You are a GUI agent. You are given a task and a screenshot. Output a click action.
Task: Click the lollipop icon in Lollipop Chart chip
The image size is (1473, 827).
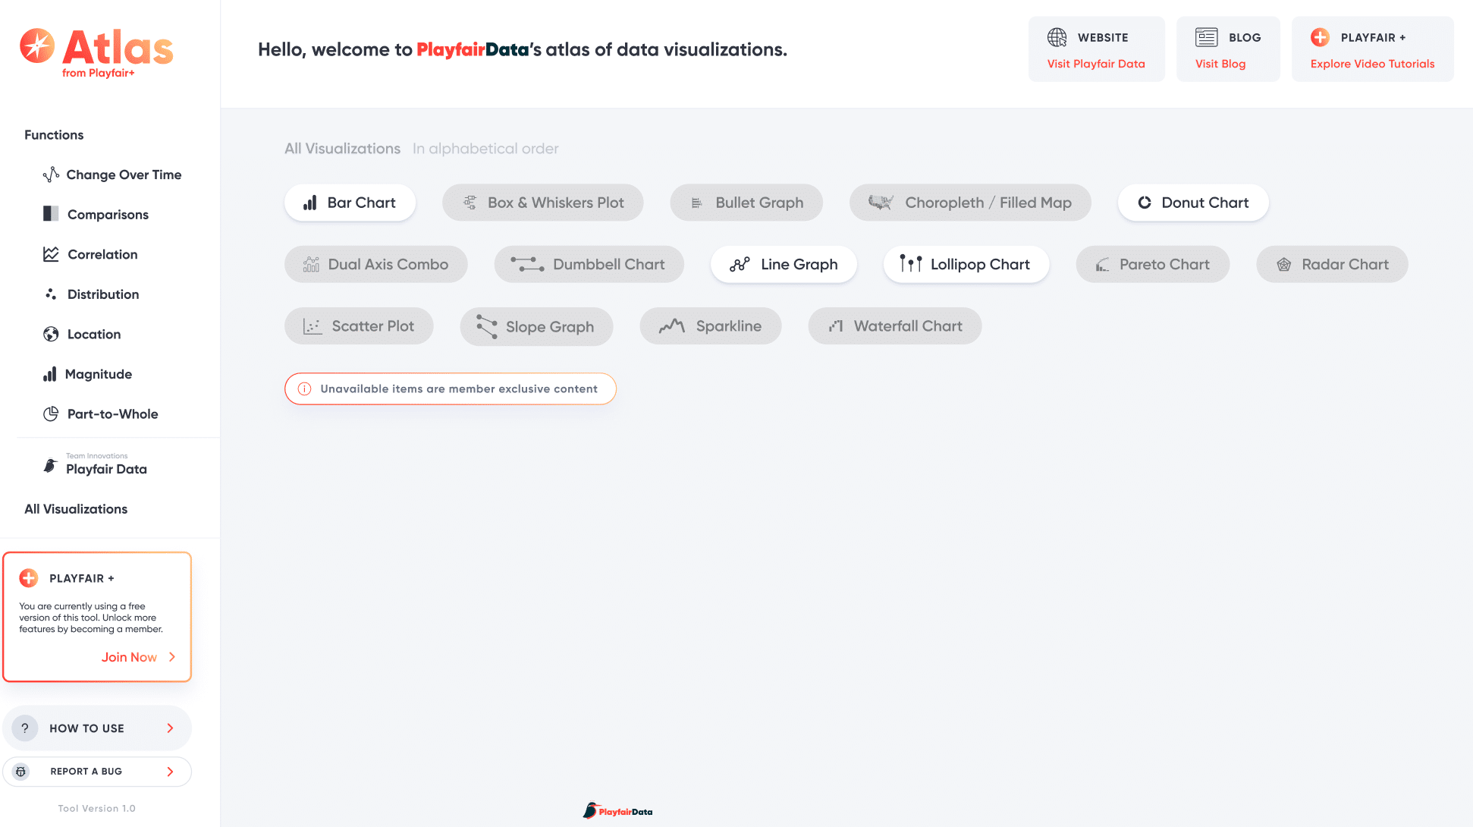click(911, 263)
